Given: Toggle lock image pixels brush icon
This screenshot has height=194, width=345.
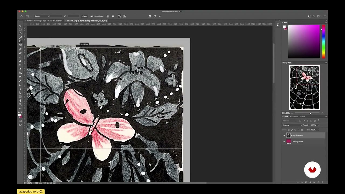Looking at the screenshot, I should click(x=292, y=130).
